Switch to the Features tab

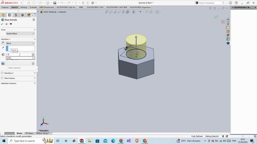(5, 7)
